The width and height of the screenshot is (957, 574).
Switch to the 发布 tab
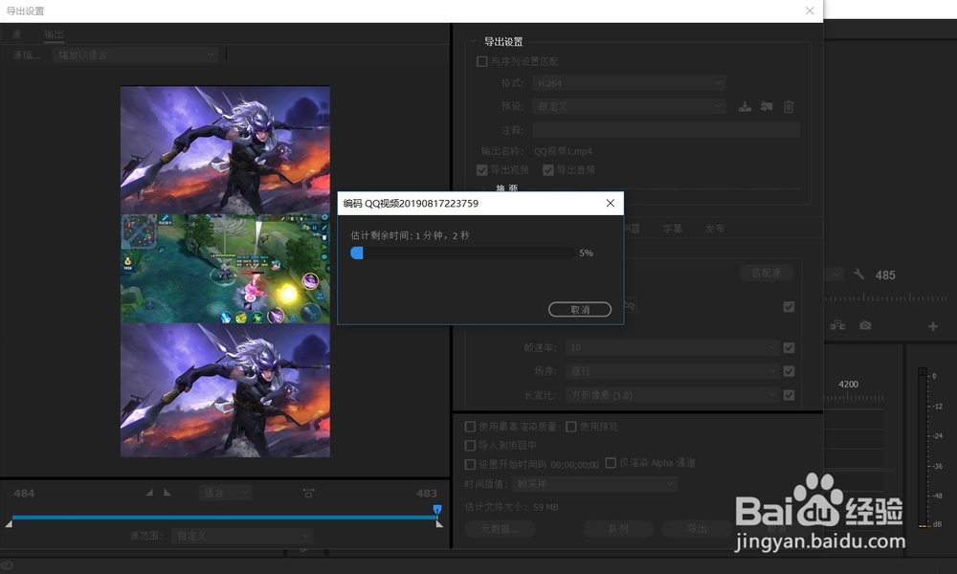click(x=715, y=228)
